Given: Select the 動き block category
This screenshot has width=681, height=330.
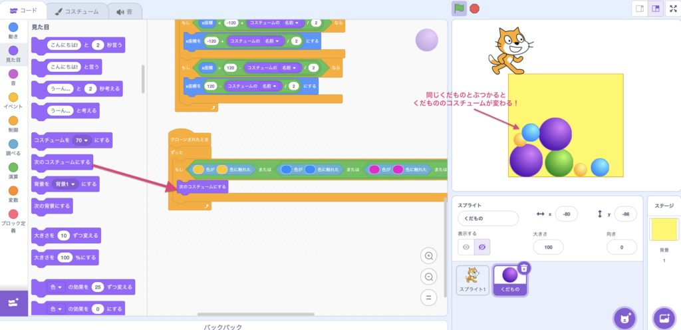Looking at the screenshot, I should pos(13,31).
